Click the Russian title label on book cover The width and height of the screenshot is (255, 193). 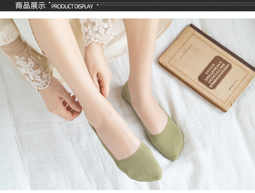tap(215, 73)
